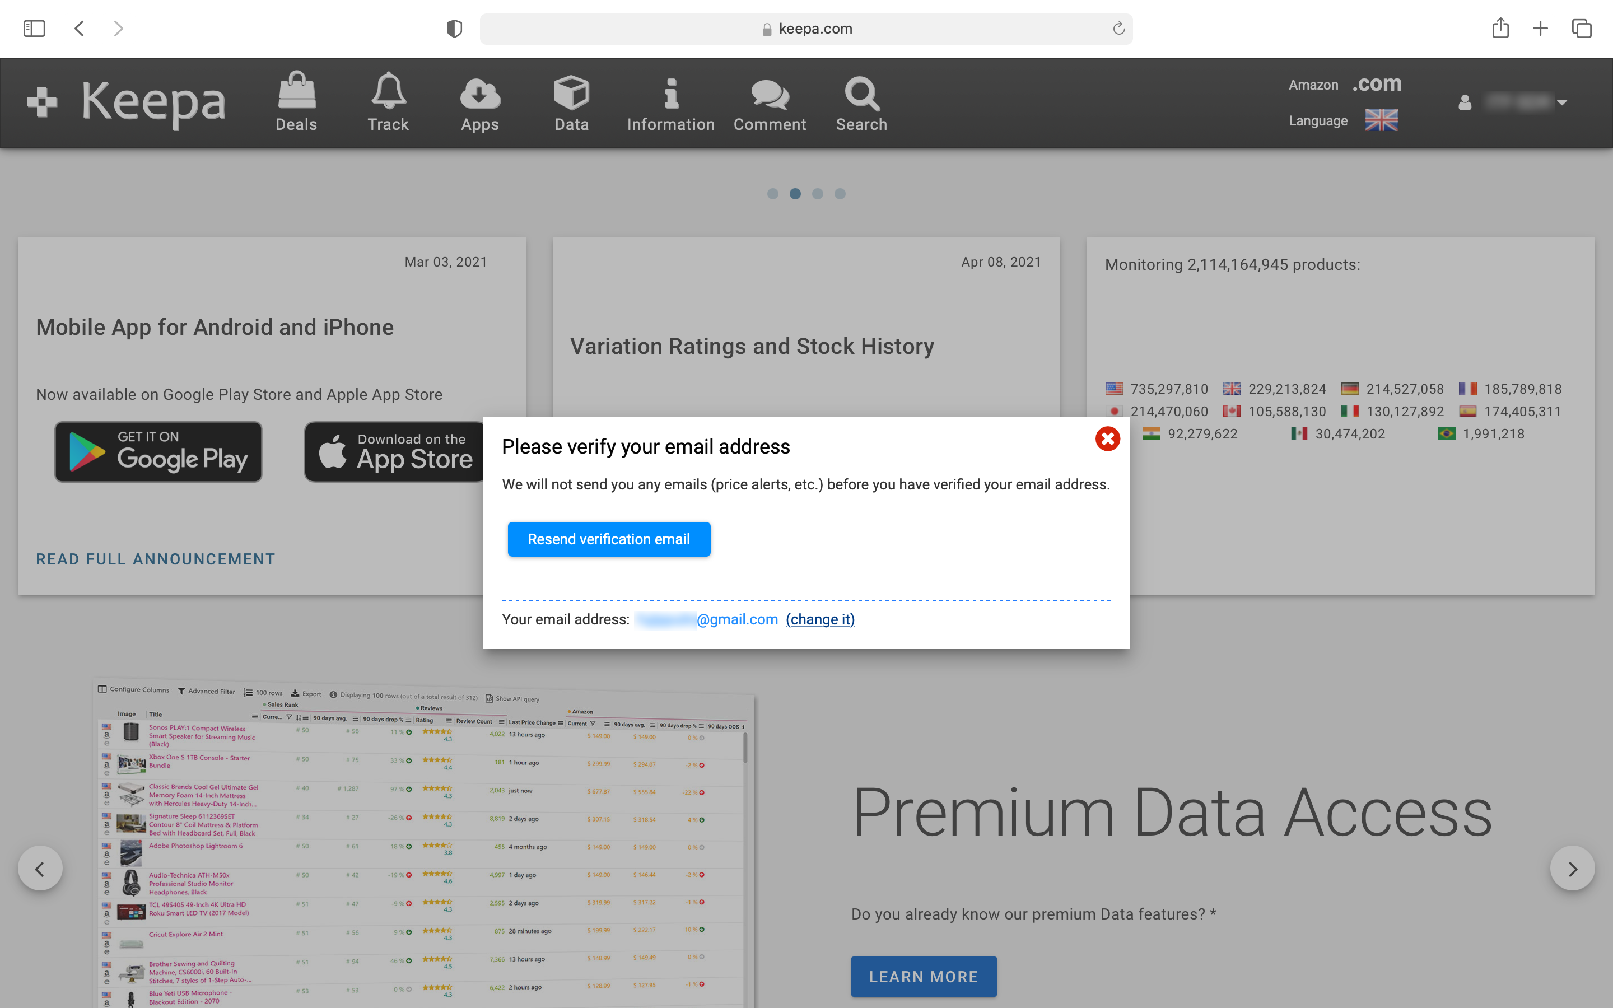The width and height of the screenshot is (1613, 1008).
Task: Expand the user account dropdown arrow
Action: click(x=1561, y=102)
